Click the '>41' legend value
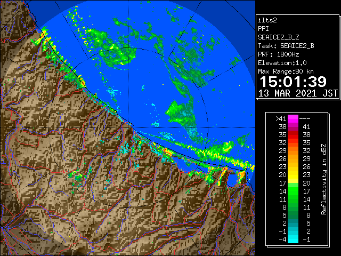Viewport: 341px width, 256px height. (x=281, y=119)
